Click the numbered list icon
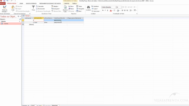189x106 pixels. click(x=126, y=7)
